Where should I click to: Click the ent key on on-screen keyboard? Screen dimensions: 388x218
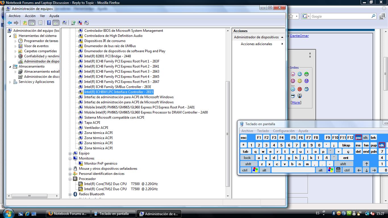point(346,158)
